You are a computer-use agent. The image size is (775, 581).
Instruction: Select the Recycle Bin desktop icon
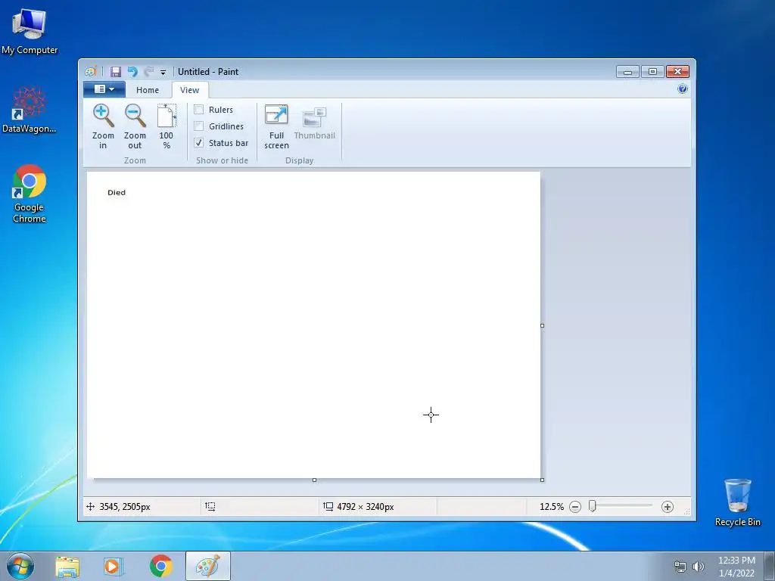(737, 502)
